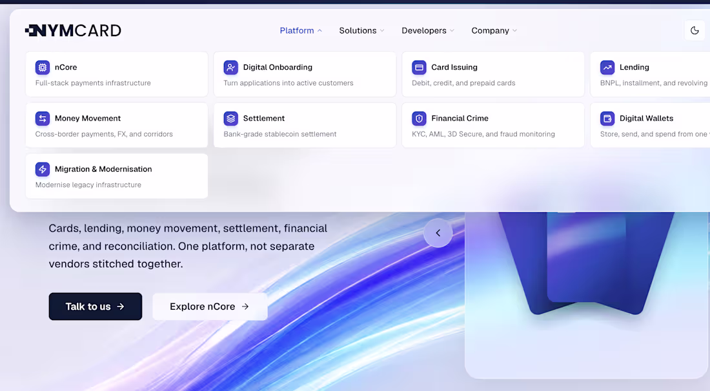Viewport: 710px width, 391px height.
Task: Click the NymCard logo
Action: (x=74, y=30)
